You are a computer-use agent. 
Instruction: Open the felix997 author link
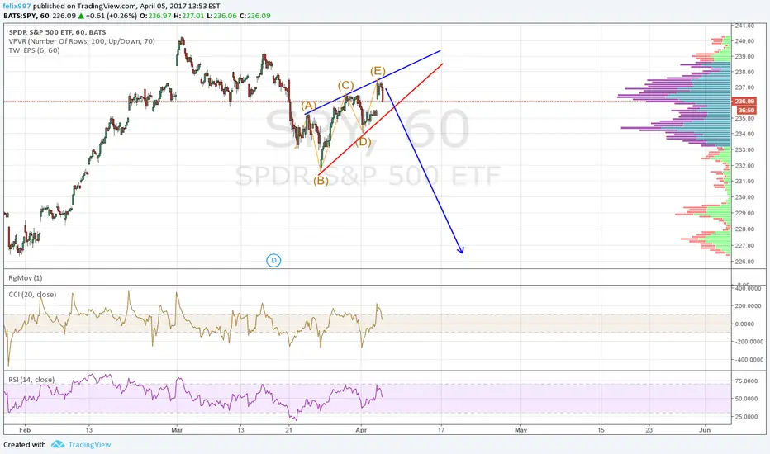pos(17,7)
